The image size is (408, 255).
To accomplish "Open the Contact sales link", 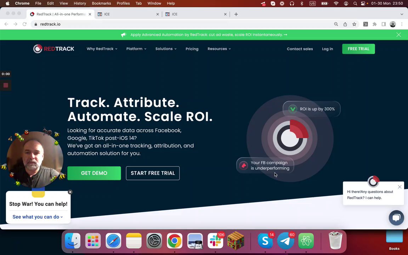I will click(x=300, y=49).
